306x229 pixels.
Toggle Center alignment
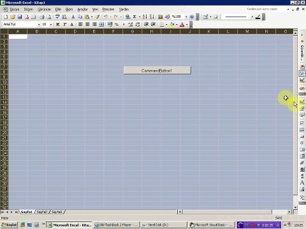click(x=87, y=24)
